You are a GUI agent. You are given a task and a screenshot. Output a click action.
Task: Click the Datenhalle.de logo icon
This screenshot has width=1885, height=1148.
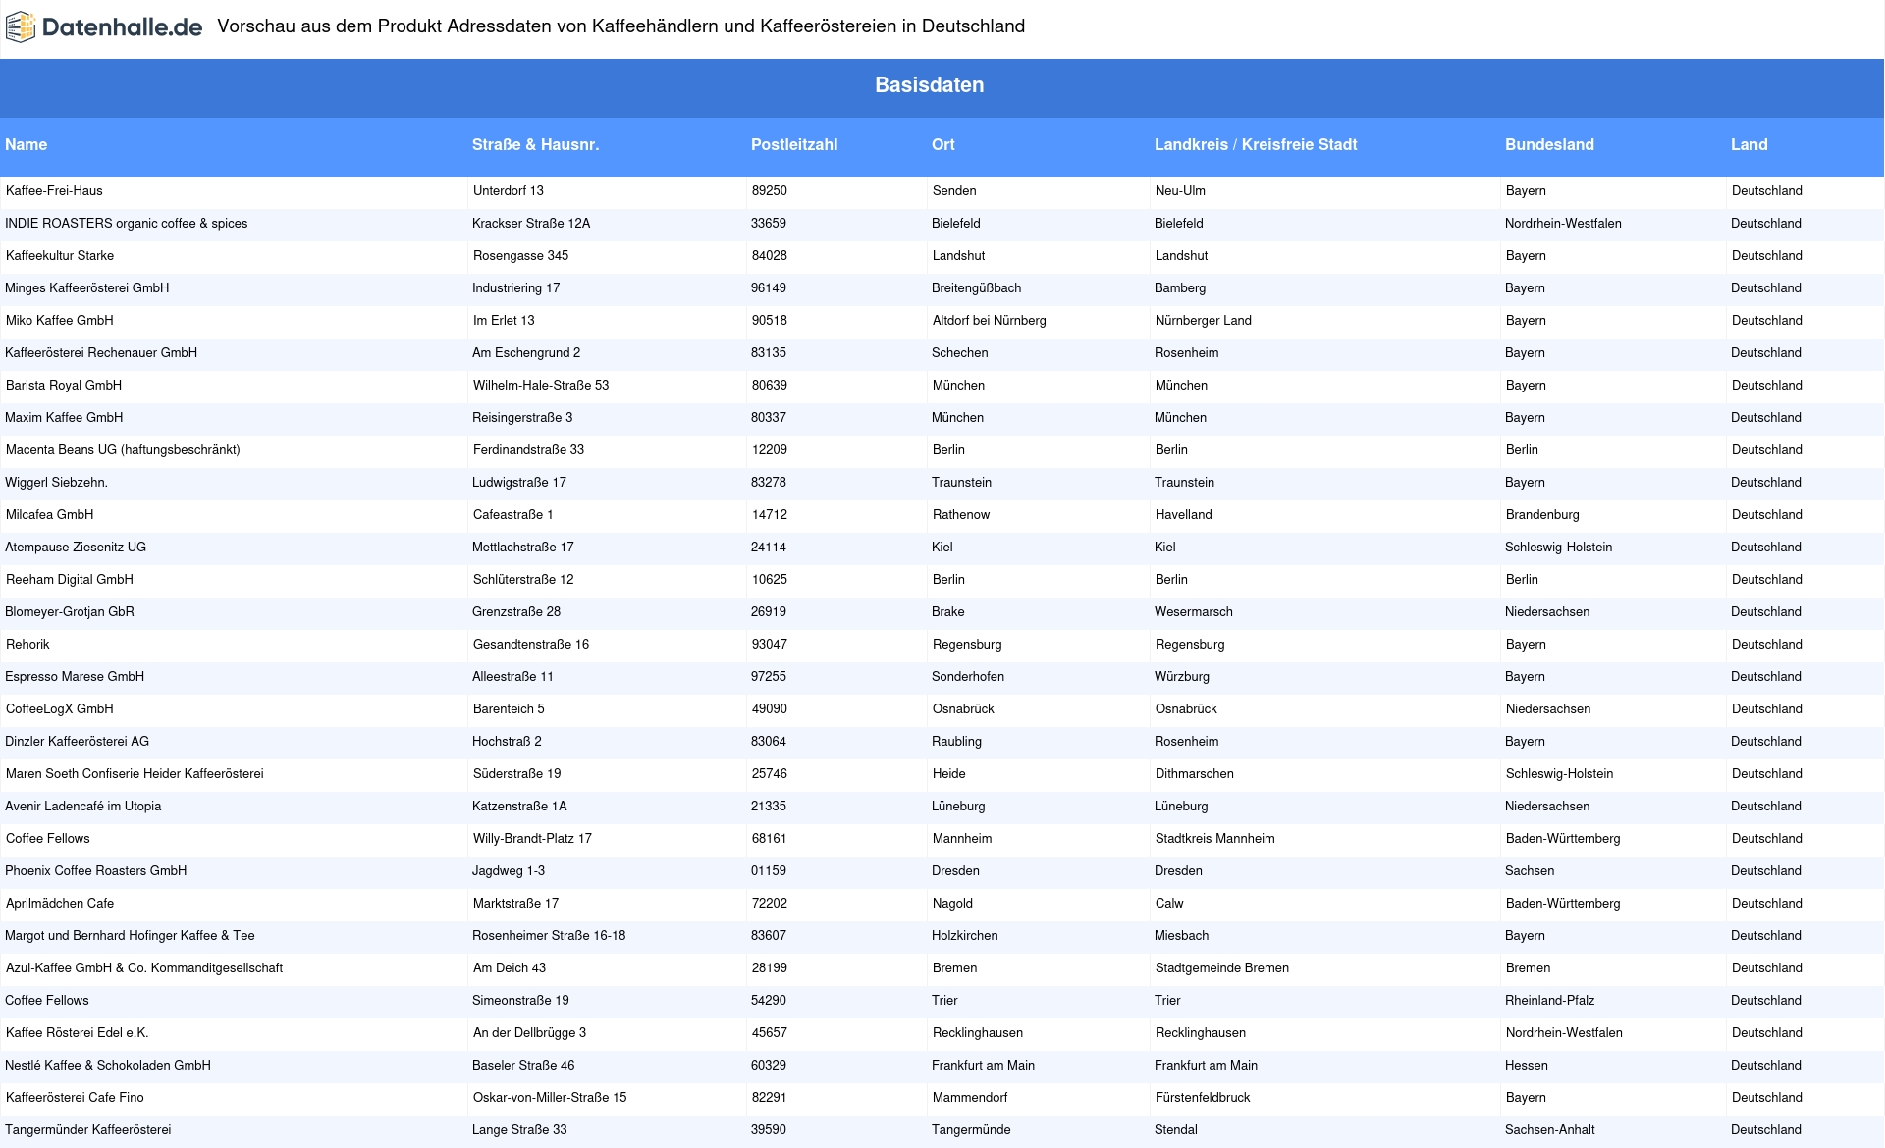(20, 26)
